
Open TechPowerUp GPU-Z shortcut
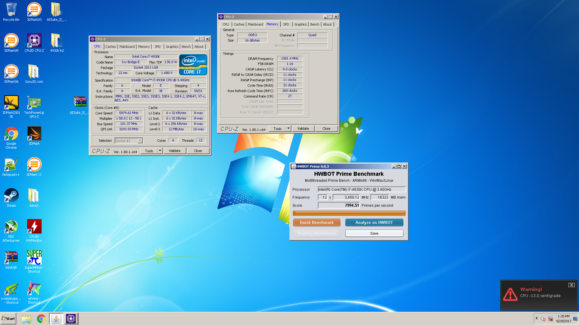pyautogui.click(x=34, y=107)
